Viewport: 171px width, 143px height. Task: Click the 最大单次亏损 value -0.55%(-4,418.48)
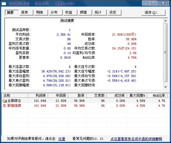121,81
